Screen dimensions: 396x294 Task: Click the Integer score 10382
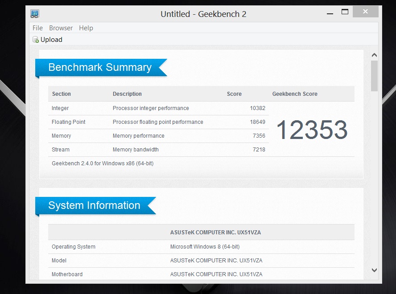(258, 108)
